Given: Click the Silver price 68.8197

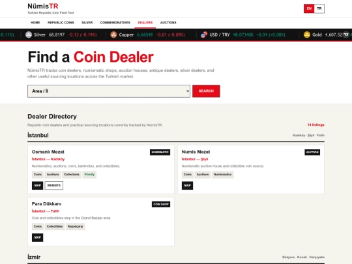Looking at the screenshot, I should pyautogui.click(x=57, y=35).
